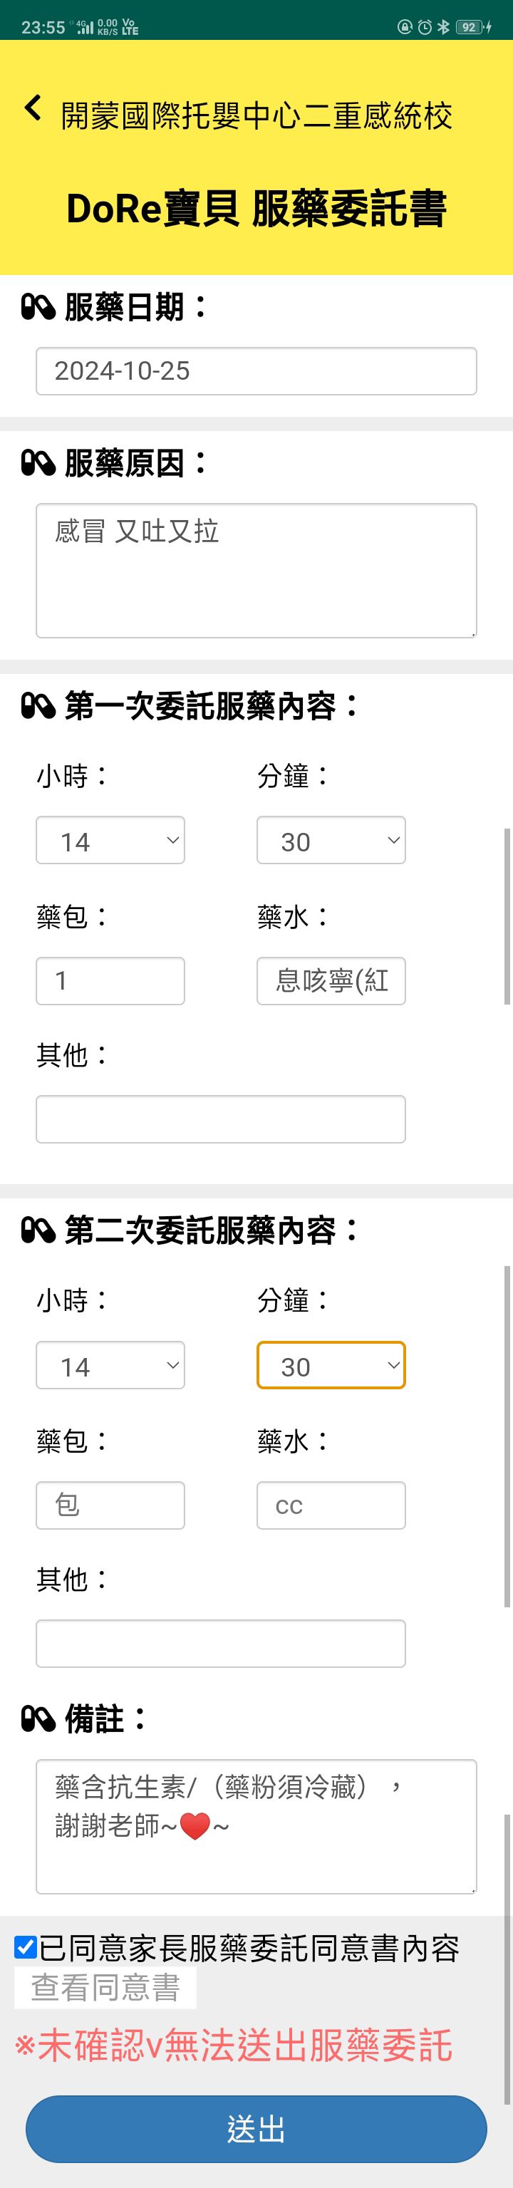Tap the alarm clock icon in the status bar
The image size is (513, 2188).
click(x=425, y=27)
